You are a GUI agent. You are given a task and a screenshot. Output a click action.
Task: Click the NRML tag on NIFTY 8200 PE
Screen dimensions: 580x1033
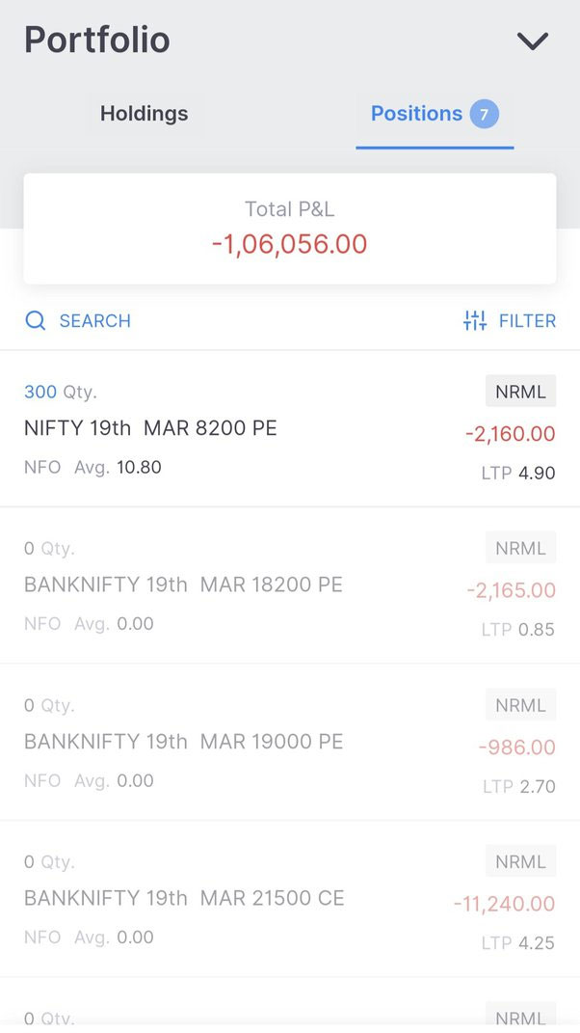[x=520, y=391]
